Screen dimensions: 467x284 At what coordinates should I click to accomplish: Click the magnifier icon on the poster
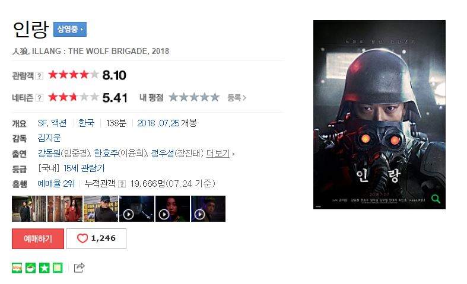(436, 199)
